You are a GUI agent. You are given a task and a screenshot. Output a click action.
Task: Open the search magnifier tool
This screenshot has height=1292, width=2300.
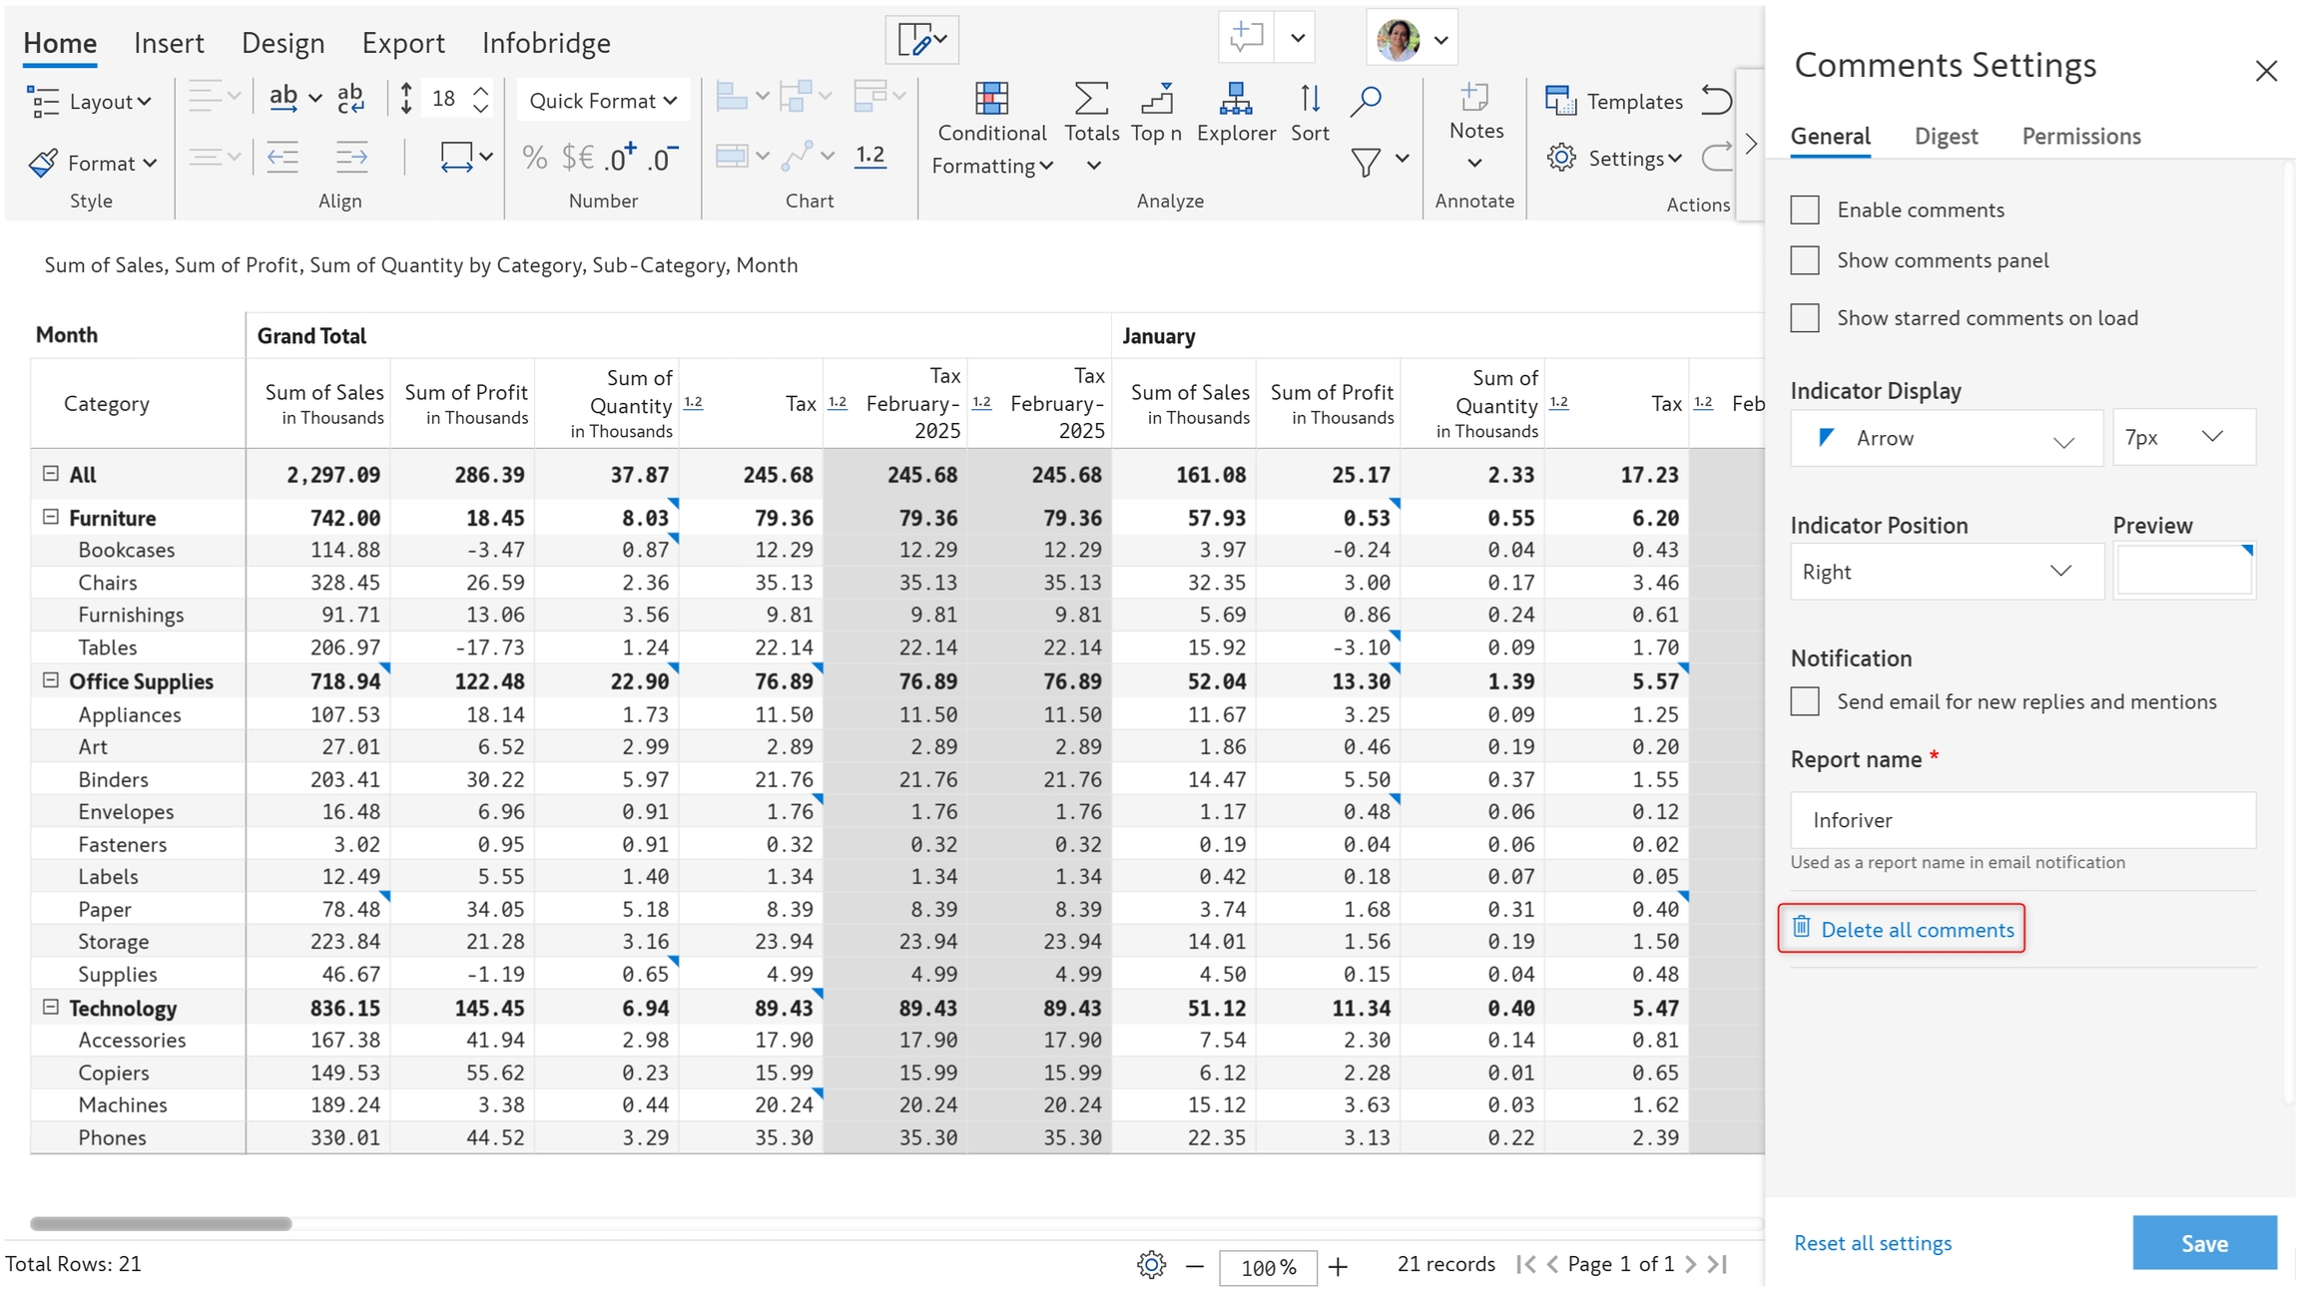click(x=1365, y=100)
